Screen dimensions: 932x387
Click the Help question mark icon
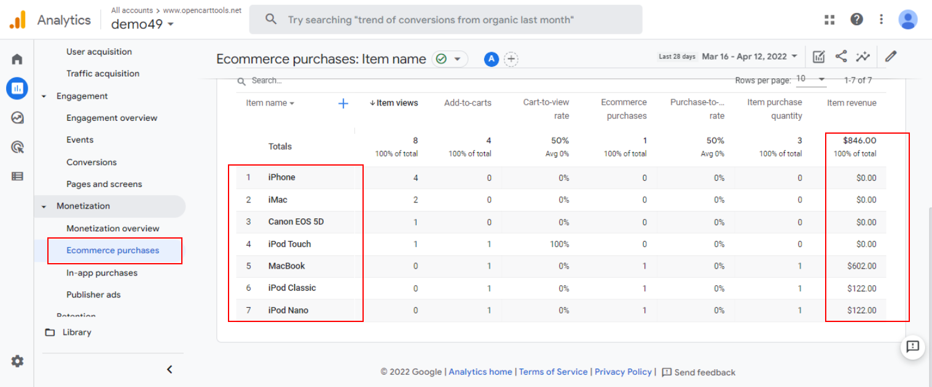coord(856,20)
